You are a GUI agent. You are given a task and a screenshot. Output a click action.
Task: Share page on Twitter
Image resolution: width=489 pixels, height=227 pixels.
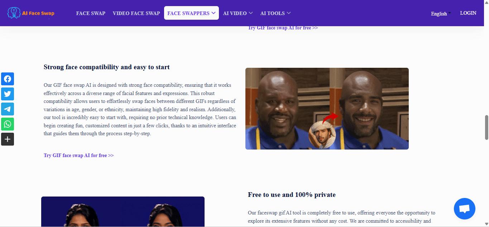8,94
